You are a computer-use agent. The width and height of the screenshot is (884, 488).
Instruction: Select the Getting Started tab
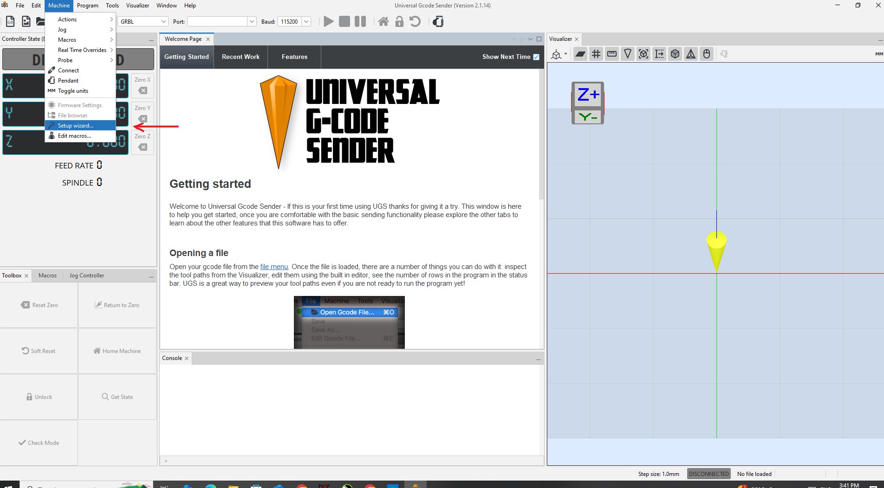pyautogui.click(x=187, y=57)
